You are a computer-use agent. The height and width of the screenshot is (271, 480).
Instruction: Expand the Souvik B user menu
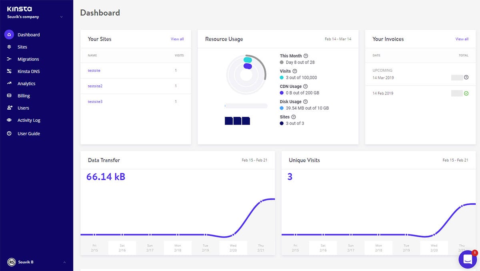click(x=64, y=262)
